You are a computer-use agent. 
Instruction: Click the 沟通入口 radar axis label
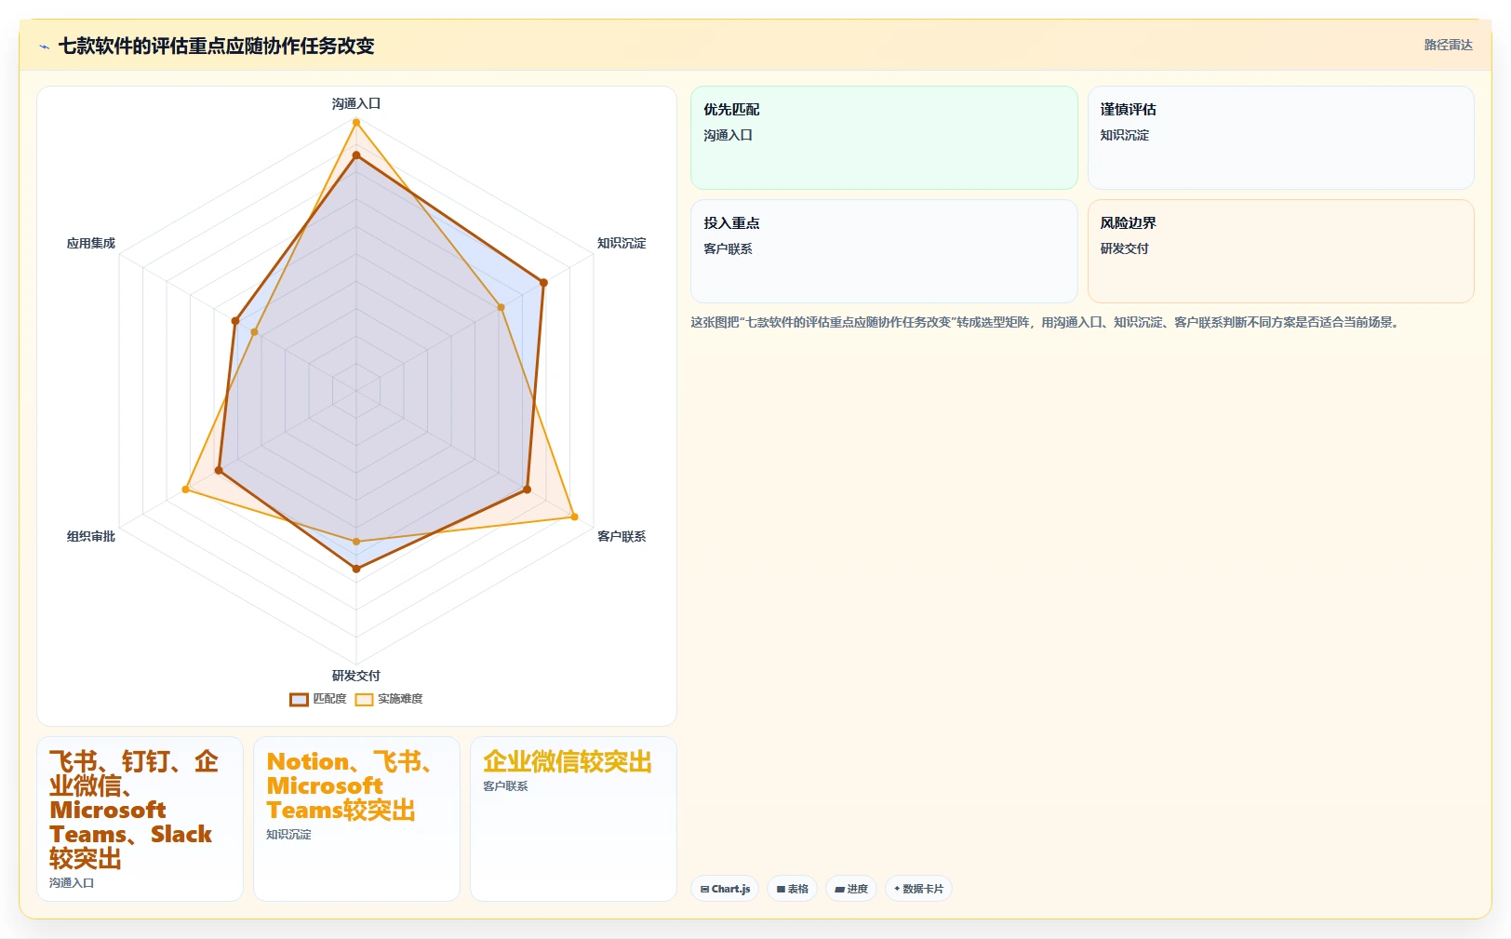pos(356,103)
